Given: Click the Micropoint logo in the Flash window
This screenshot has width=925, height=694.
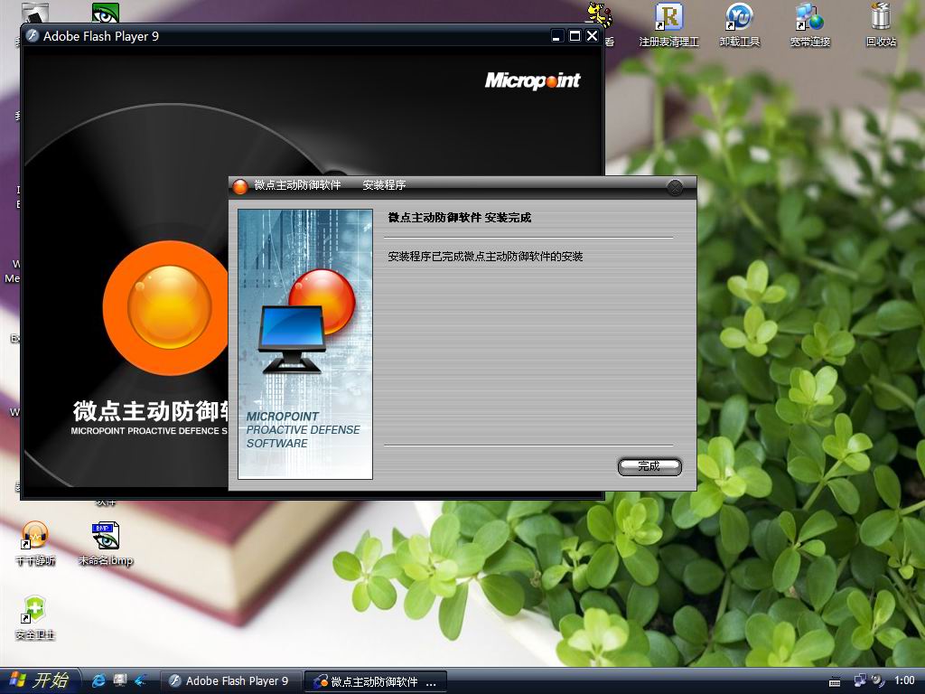Looking at the screenshot, I should [533, 80].
